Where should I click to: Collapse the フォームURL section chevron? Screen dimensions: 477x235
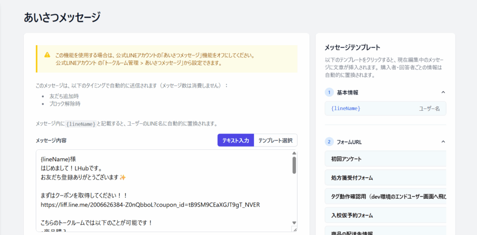[x=443, y=141]
